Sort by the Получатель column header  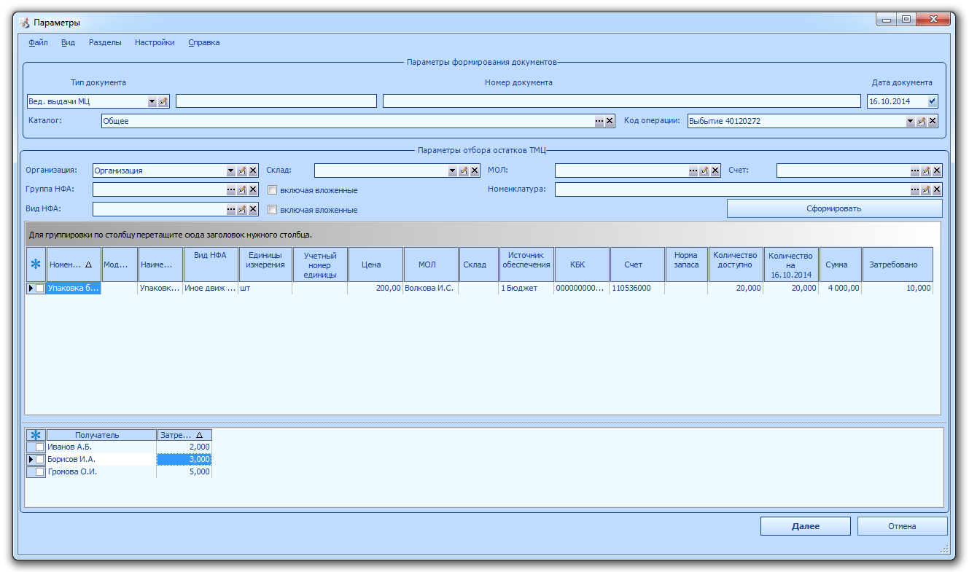(x=101, y=435)
